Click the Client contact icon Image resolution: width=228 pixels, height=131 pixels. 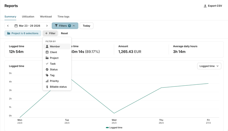tap(47, 52)
